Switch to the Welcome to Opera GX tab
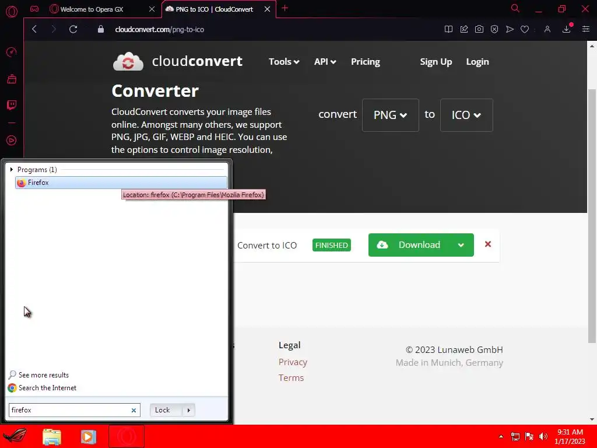 point(92,9)
